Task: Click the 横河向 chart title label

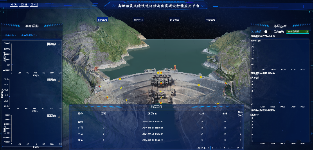Action: (x=52, y=45)
